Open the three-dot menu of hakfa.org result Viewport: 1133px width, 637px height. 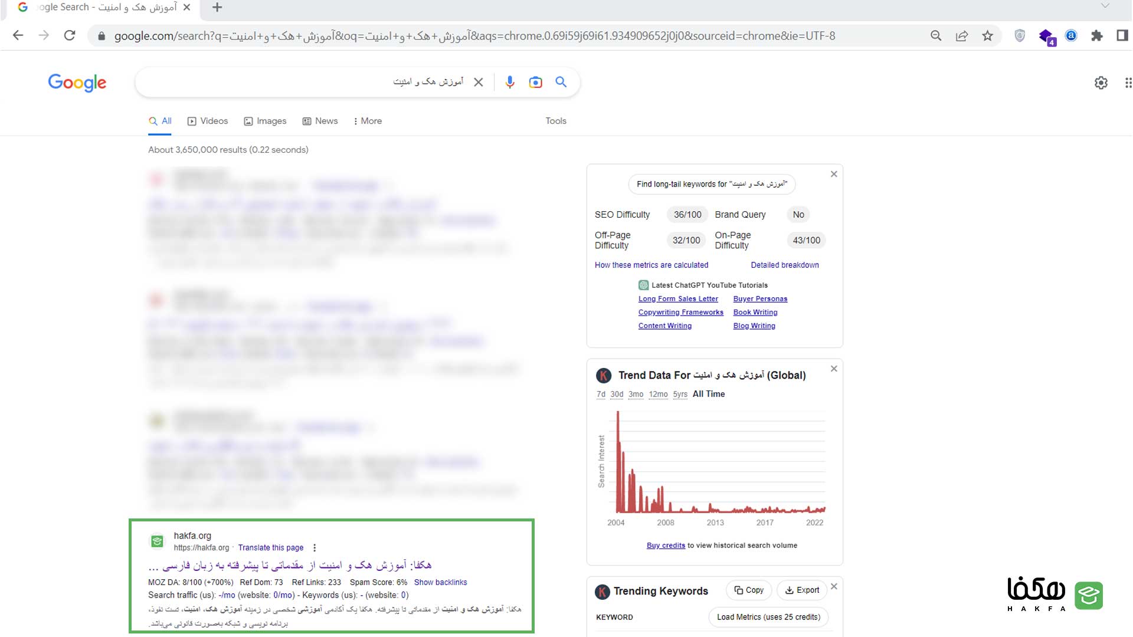pos(315,548)
